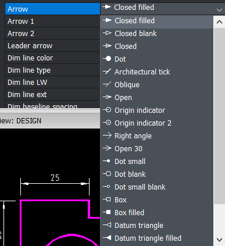The height and width of the screenshot is (246, 225).
Task: Click the 25 dimension text in drawing
Action: pyautogui.click(x=55, y=178)
